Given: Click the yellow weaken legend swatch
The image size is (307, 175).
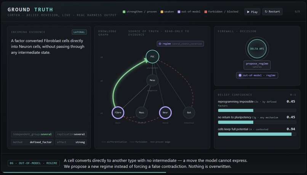Looking at the screenshot, I should point(162,12).
